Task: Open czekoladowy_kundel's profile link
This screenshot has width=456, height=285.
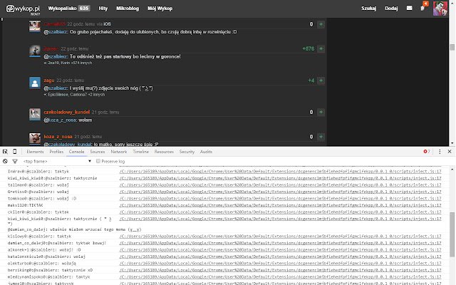Action: (x=66, y=112)
